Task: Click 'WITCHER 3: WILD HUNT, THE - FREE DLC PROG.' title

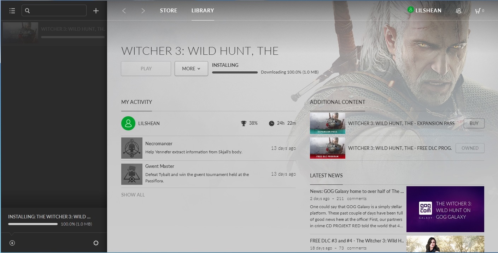Action: pos(400,148)
